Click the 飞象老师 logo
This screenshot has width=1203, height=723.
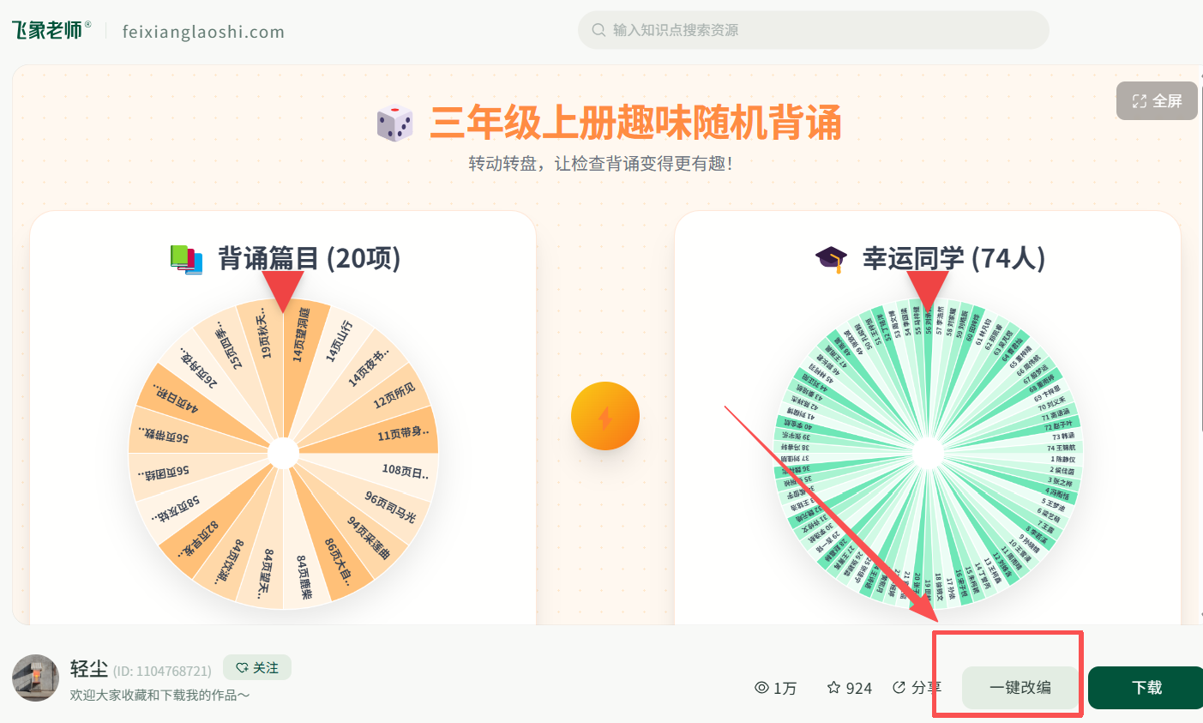pos(51,30)
